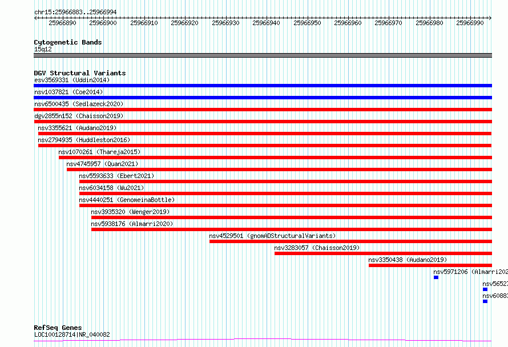Select ruler position 25966920
508x347 pixels.
pyautogui.click(x=185, y=23)
